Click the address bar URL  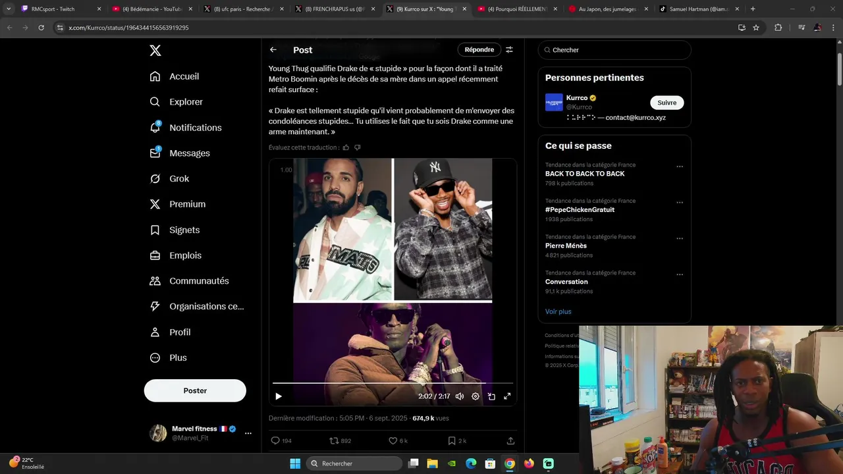128,28
